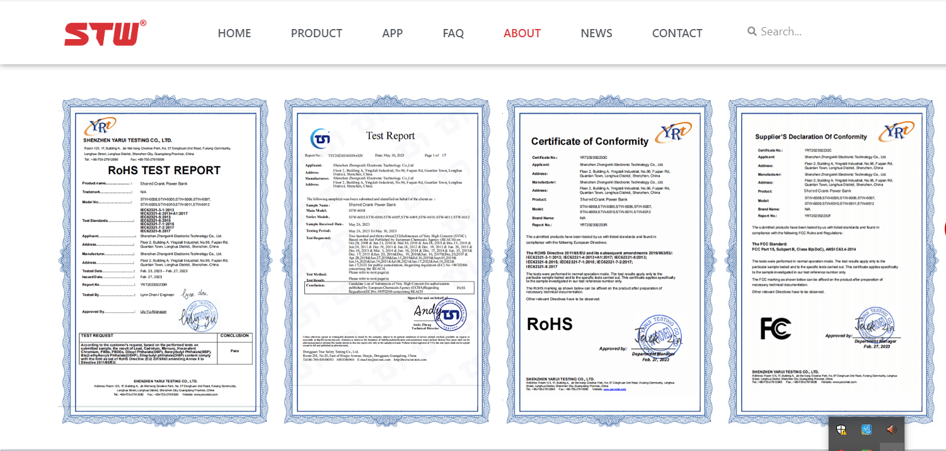Click the search magnifier icon
This screenshot has height=451, width=946.
point(752,32)
